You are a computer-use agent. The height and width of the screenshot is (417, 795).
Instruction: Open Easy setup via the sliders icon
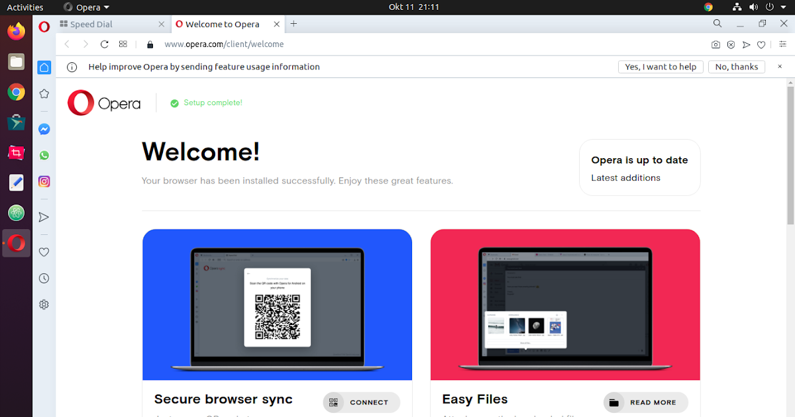tap(782, 44)
